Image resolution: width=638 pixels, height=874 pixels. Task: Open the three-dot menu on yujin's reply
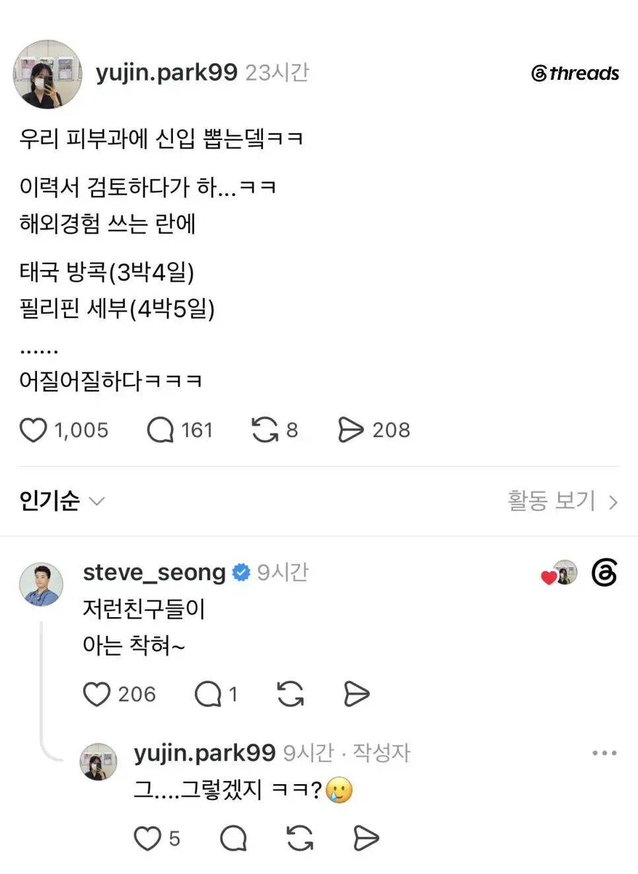pyautogui.click(x=604, y=753)
